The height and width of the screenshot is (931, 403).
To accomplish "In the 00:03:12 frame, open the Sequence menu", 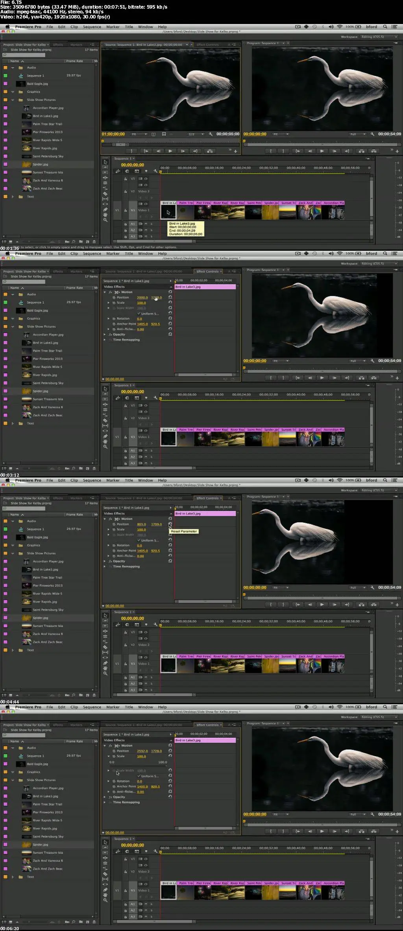I will coord(92,254).
